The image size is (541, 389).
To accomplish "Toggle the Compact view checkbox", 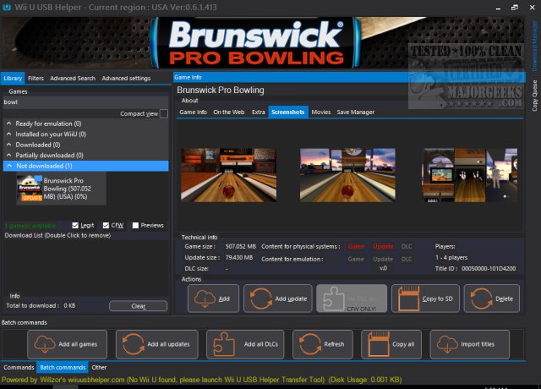I will click(x=164, y=113).
